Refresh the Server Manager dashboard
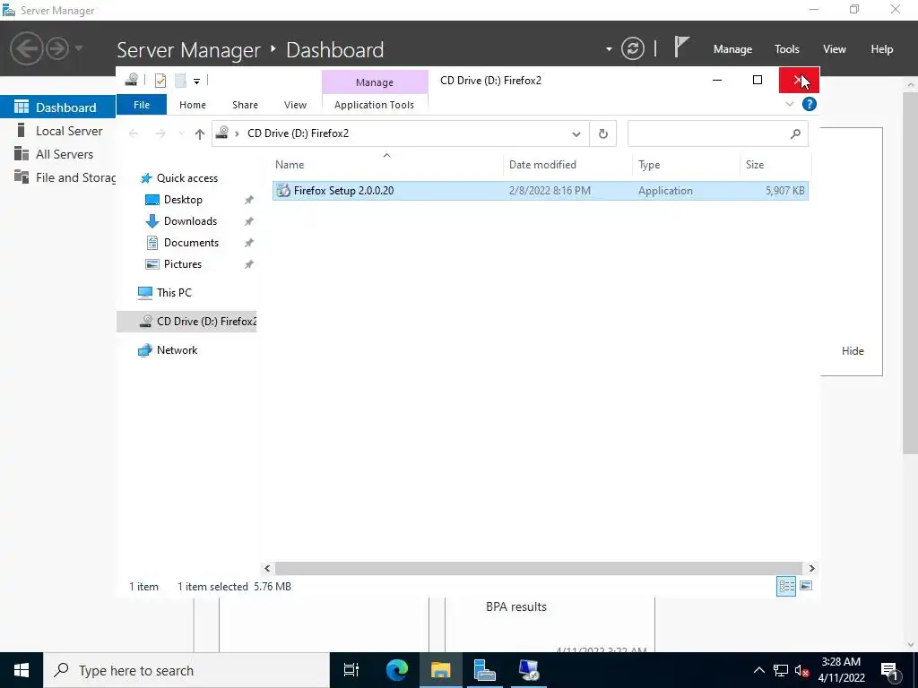Screen dimensions: 918x688 [x=632, y=48]
